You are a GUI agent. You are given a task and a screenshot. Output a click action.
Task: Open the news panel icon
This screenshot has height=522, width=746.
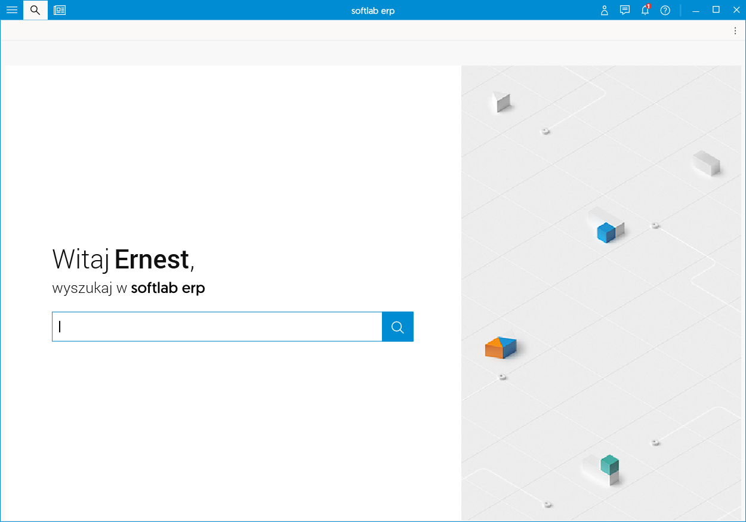[x=60, y=10]
